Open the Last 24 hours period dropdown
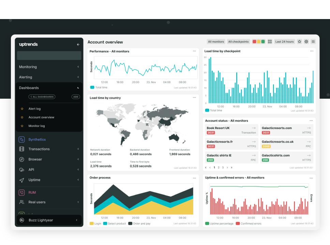Screen dimensions: 330x245 coord(284,42)
